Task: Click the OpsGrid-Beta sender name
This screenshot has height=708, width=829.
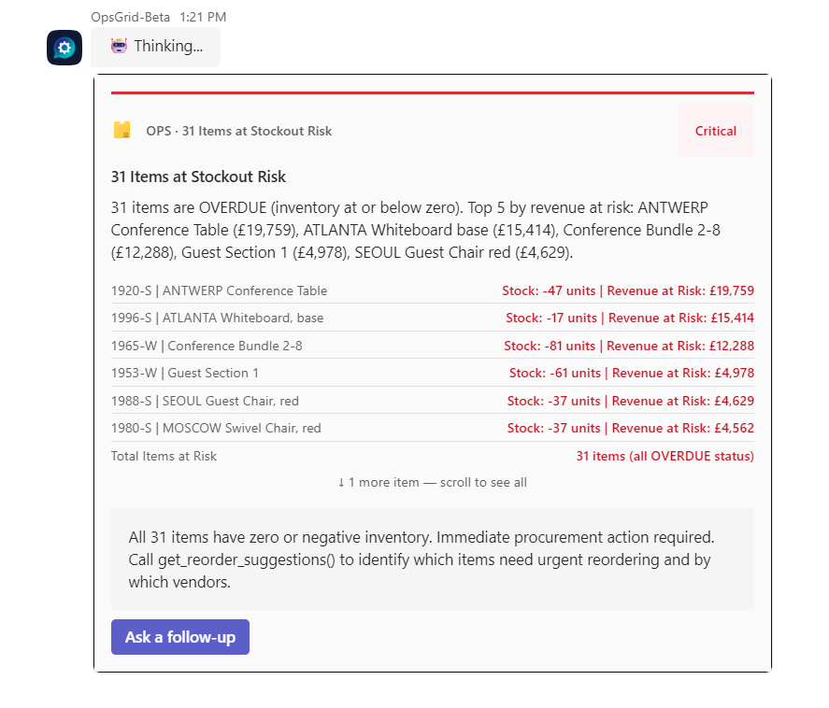Action: 131,17
